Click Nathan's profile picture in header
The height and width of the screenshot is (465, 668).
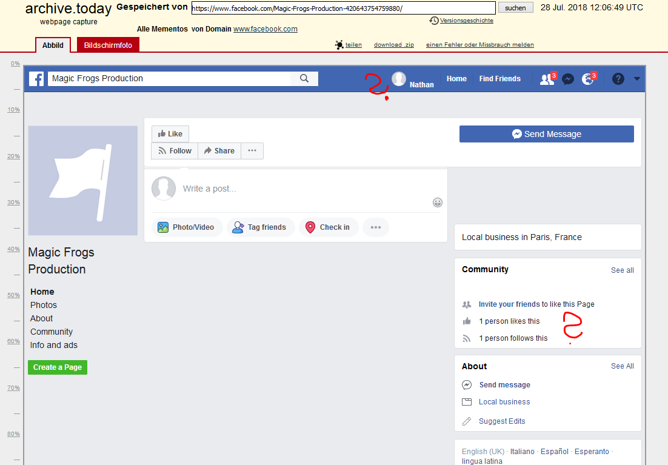[399, 79]
